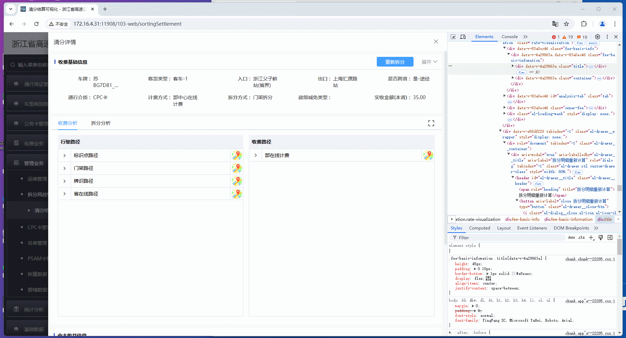Click the 重新拆分 button
Screen dimensions: 626x338
tap(395, 62)
